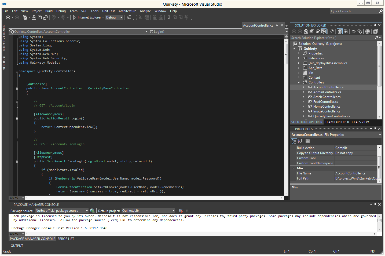This screenshot has width=385, height=256.
Task: Sync Solution Explorer with active document
Action: (x=318, y=31)
